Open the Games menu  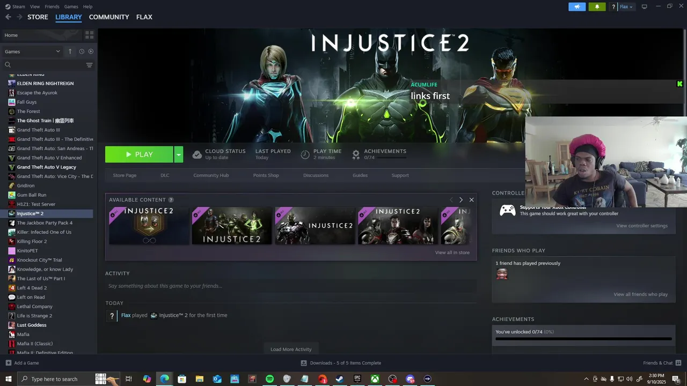[71, 6]
